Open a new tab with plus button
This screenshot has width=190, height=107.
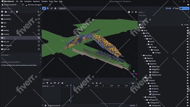tap(50, 5)
